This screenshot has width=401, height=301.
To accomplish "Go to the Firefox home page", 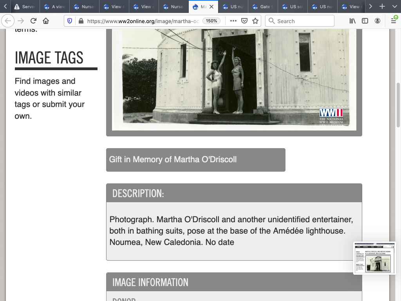I will [46, 21].
